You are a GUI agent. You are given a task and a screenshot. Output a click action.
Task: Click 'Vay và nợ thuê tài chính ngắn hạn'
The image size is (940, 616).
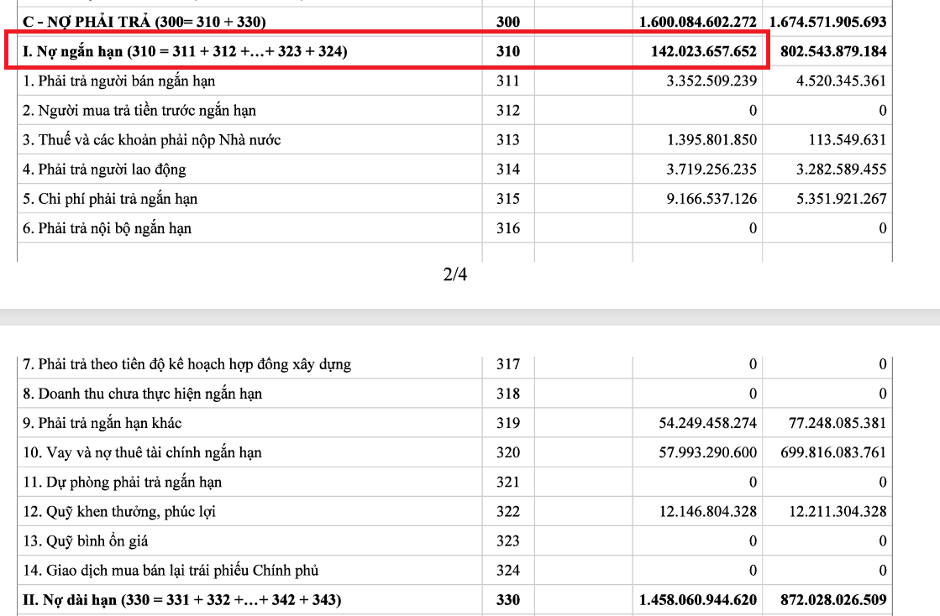pyautogui.click(x=142, y=452)
